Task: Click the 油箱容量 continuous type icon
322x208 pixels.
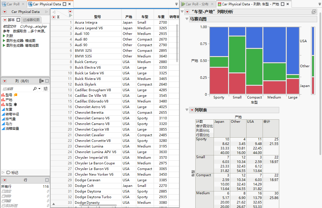Action: click(3, 129)
